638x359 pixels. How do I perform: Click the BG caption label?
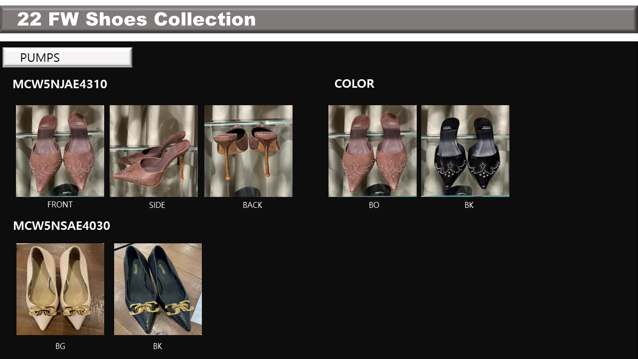60,346
